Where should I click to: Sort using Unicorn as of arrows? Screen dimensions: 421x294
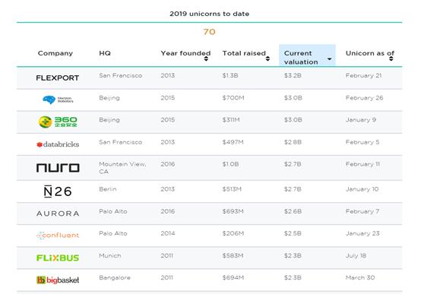(391, 58)
